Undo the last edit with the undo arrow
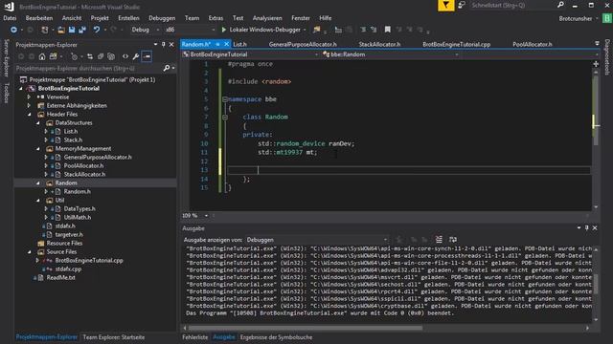This screenshot has height=344, width=613. [x=96, y=30]
